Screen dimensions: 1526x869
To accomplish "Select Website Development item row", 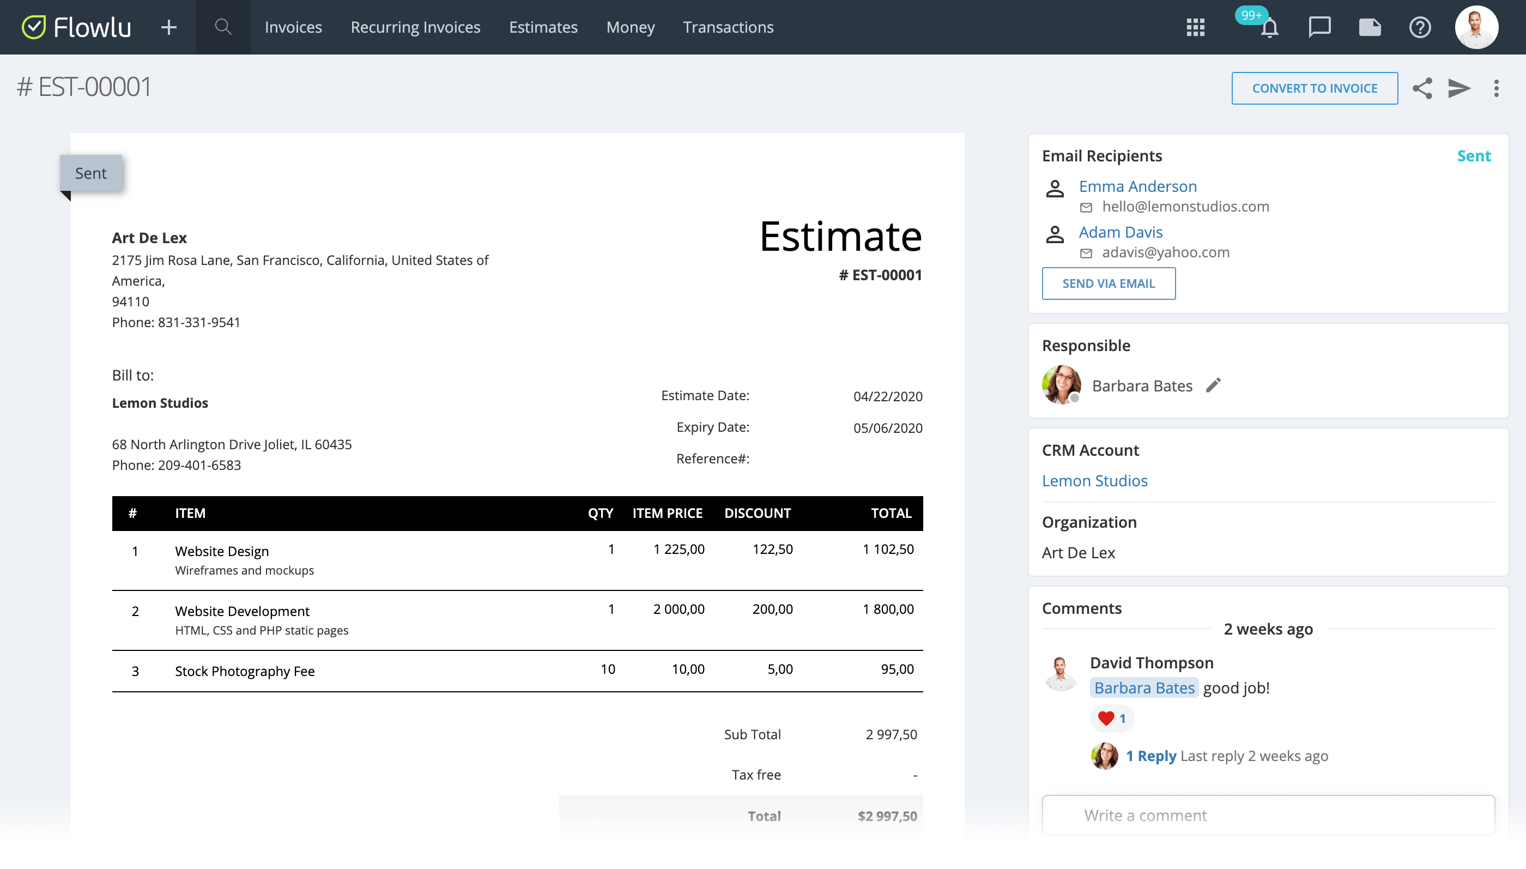I will tap(517, 620).
